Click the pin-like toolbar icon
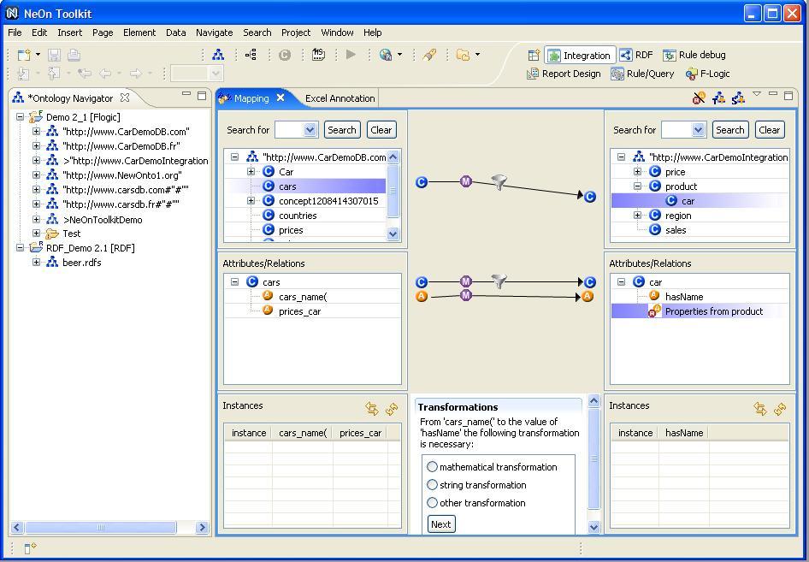Viewport: 809px width, 562px height. tap(429, 55)
